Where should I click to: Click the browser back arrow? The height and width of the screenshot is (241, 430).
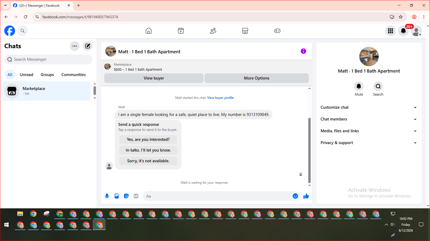pos(6,17)
